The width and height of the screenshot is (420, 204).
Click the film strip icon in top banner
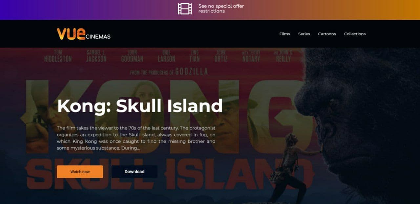185,9
